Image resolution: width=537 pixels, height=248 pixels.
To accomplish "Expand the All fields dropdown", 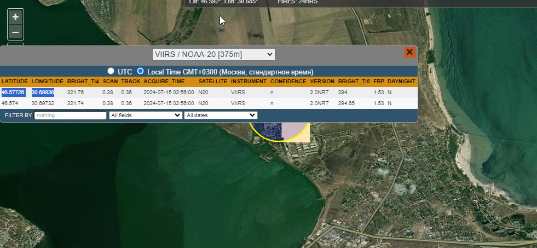I will [x=146, y=116].
